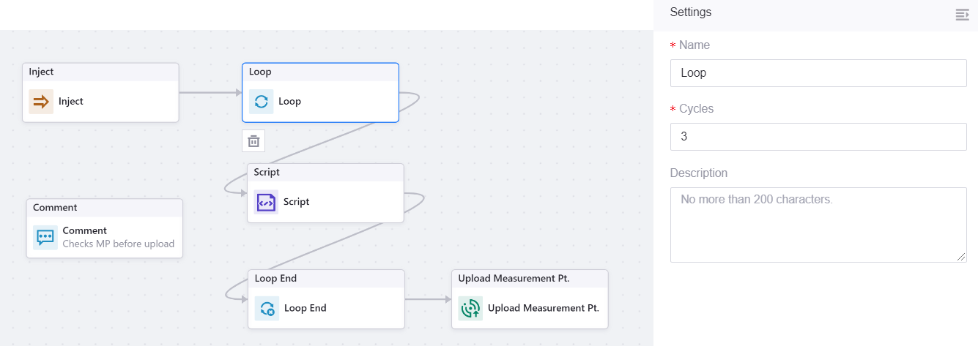The width and height of the screenshot is (978, 346).
Task: Click the Loop End icon
Action: coord(267,309)
